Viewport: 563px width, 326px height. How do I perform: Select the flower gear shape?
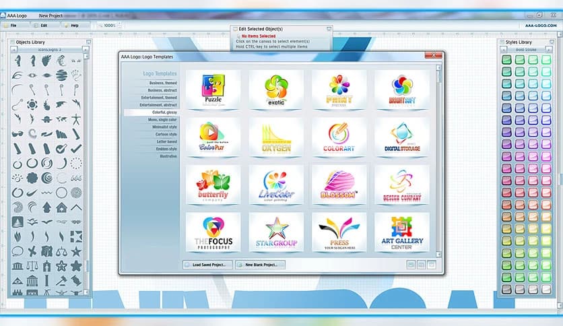pyautogui.click(x=32, y=104)
